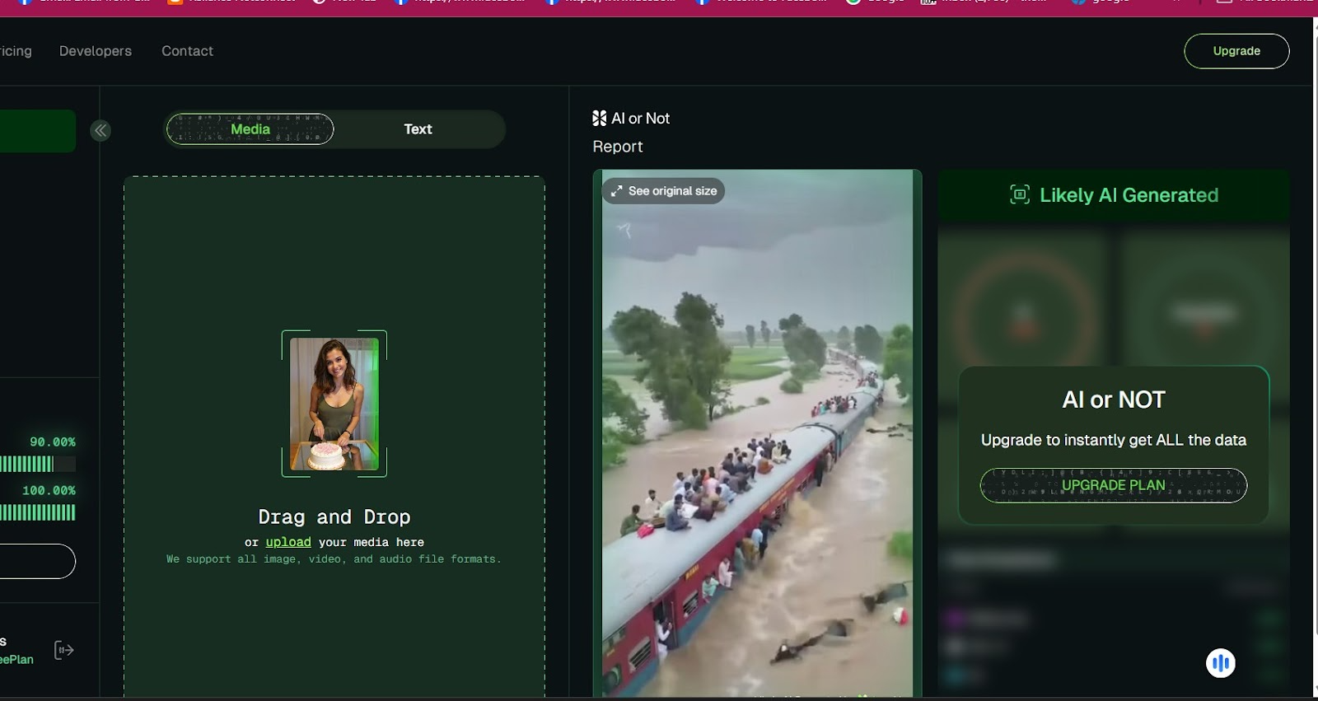Click the AI or Not logo icon
This screenshot has width=1318, height=701.
pos(599,119)
